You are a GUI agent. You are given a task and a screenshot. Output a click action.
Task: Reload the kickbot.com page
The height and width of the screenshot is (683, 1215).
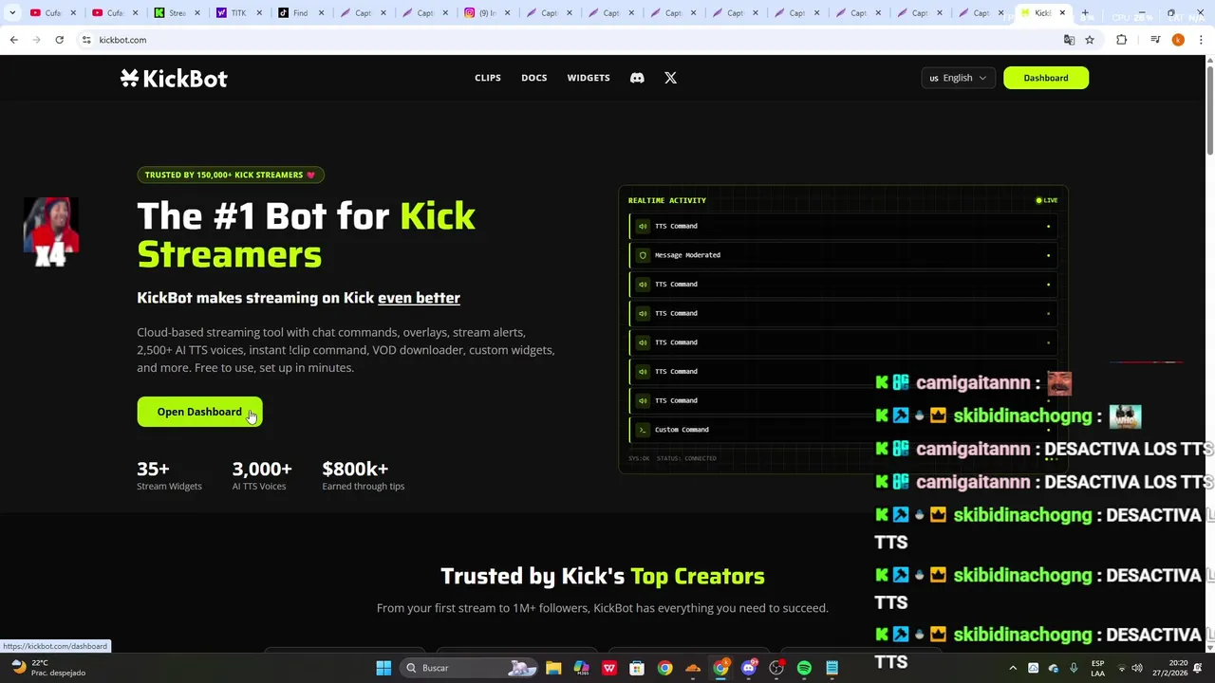(59, 40)
